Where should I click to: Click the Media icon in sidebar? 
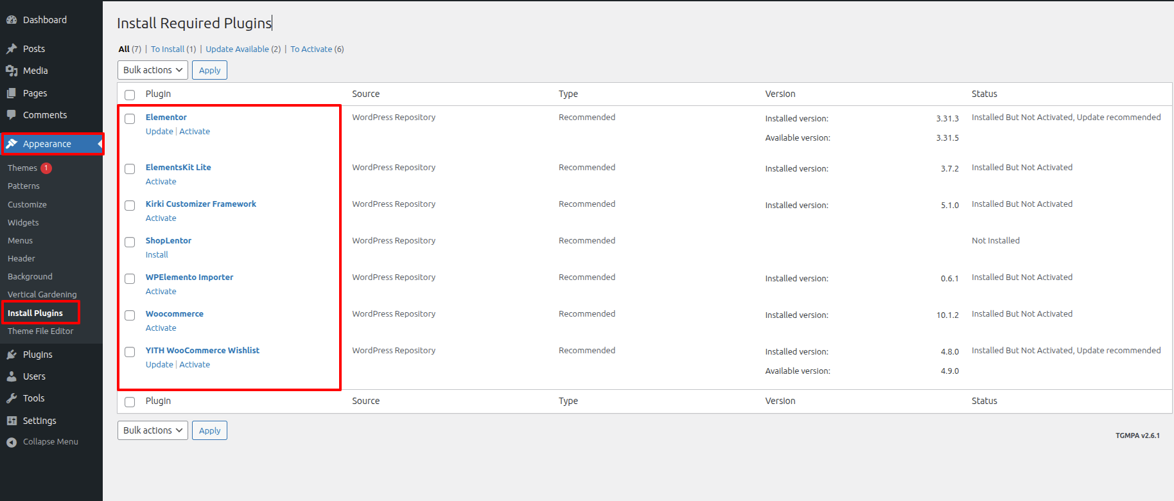tap(12, 71)
